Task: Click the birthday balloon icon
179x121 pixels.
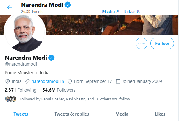Action: tap(70, 81)
